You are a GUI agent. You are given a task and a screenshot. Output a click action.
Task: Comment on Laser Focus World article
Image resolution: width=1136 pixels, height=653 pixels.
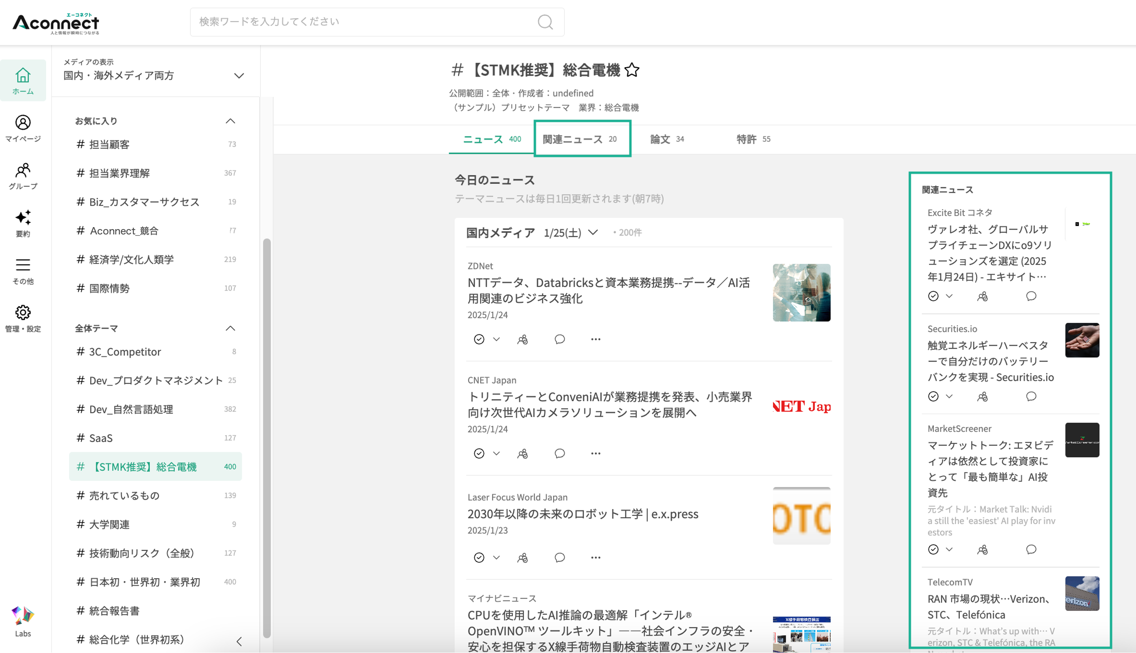point(559,557)
